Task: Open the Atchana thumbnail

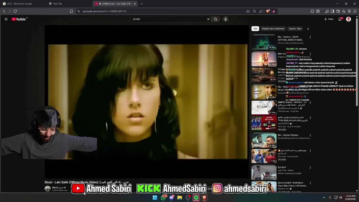Action: click(264, 107)
